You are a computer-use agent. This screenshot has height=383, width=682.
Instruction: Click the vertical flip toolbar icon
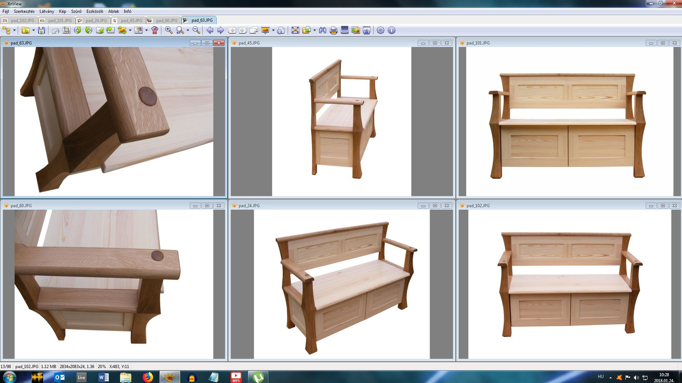[100, 30]
